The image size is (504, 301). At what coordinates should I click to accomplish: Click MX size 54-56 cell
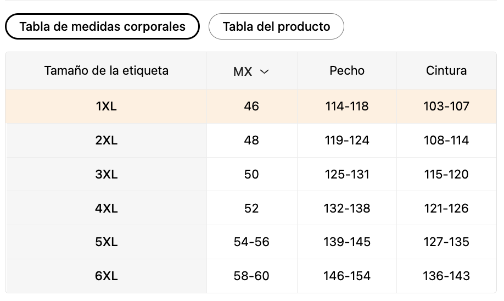pos(251,242)
